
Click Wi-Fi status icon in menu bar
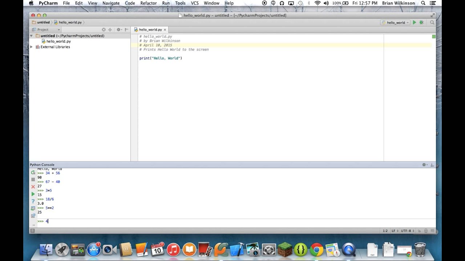tap(318, 3)
